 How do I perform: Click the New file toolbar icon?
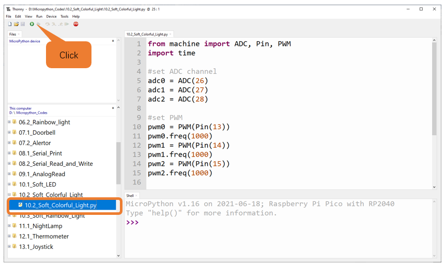10,24
